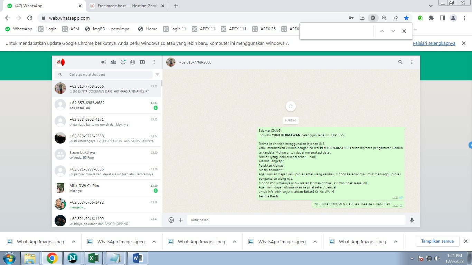Toggle the Chrome side panel
Screen dimensions: 472x265
(442, 18)
